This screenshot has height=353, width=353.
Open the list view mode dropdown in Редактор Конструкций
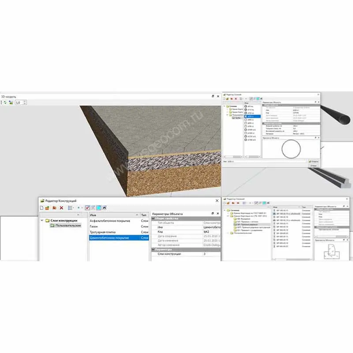(x=71, y=207)
